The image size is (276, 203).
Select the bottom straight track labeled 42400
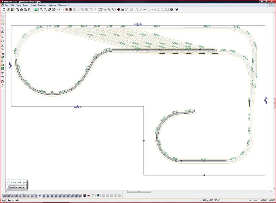pos(204,161)
